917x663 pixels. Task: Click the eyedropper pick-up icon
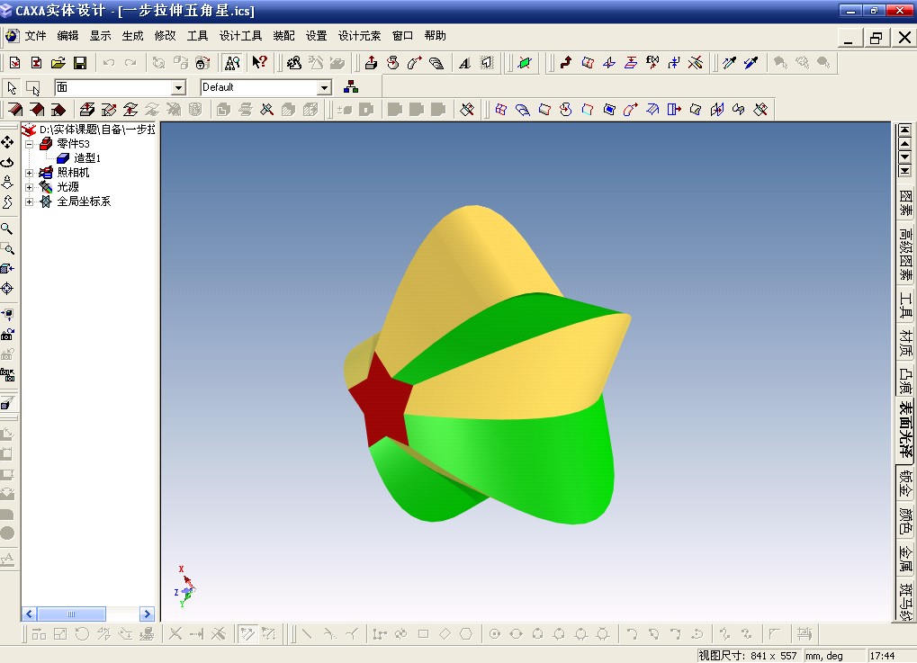(x=729, y=63)
